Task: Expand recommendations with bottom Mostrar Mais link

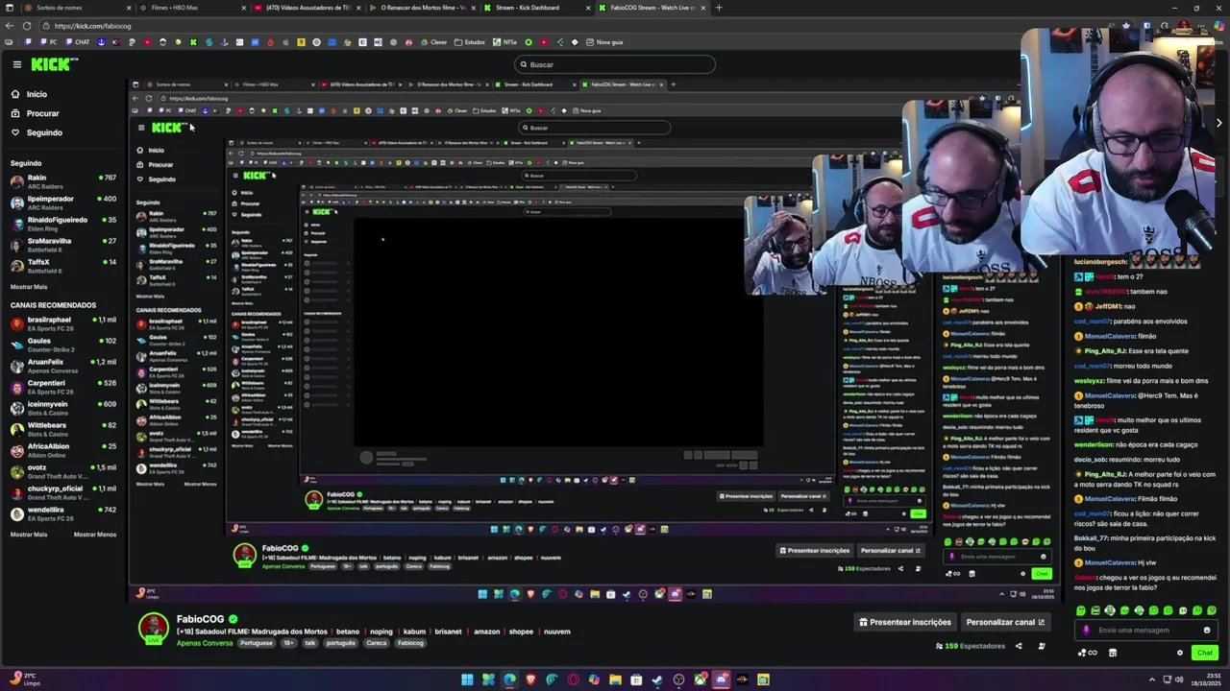Action: coord(29,535)
